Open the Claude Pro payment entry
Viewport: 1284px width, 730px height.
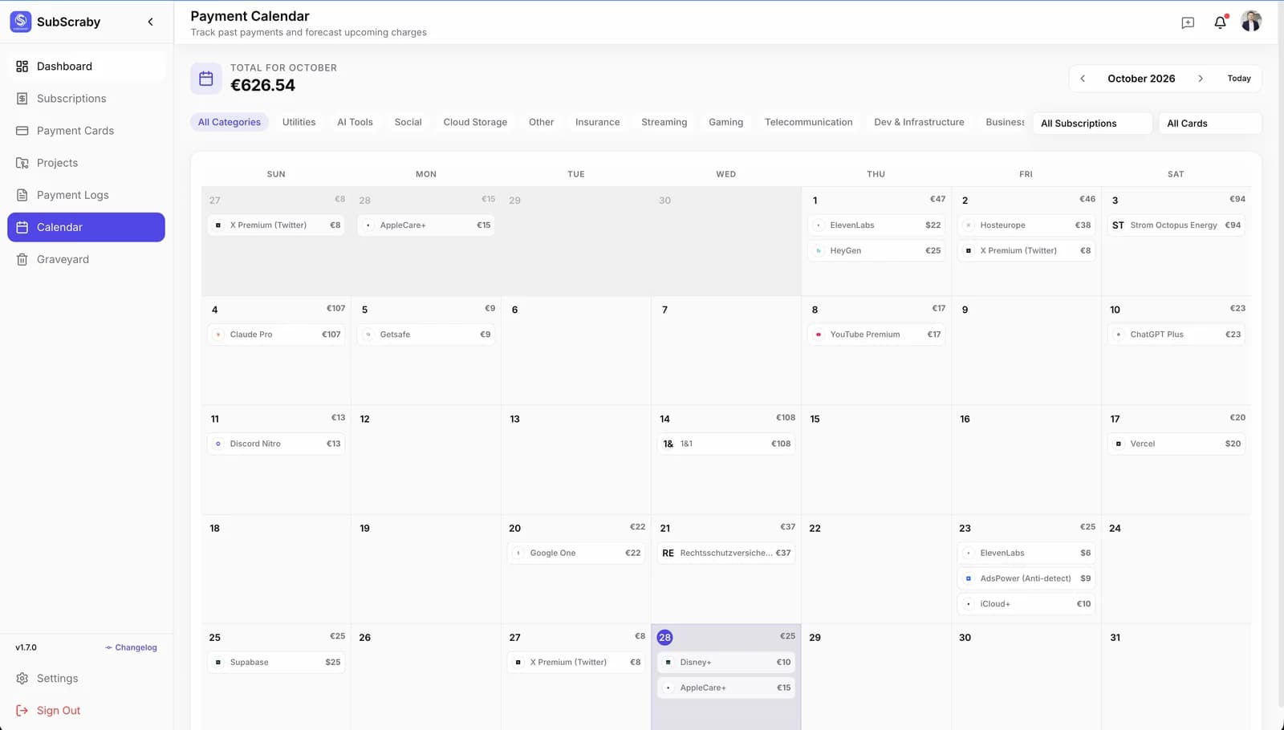pos(276,335)
